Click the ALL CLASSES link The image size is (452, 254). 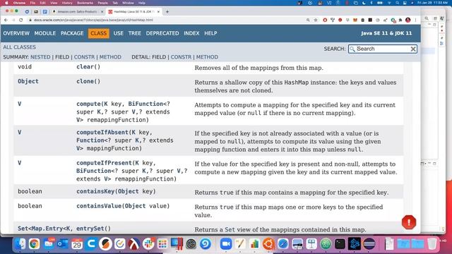point(20,47)
